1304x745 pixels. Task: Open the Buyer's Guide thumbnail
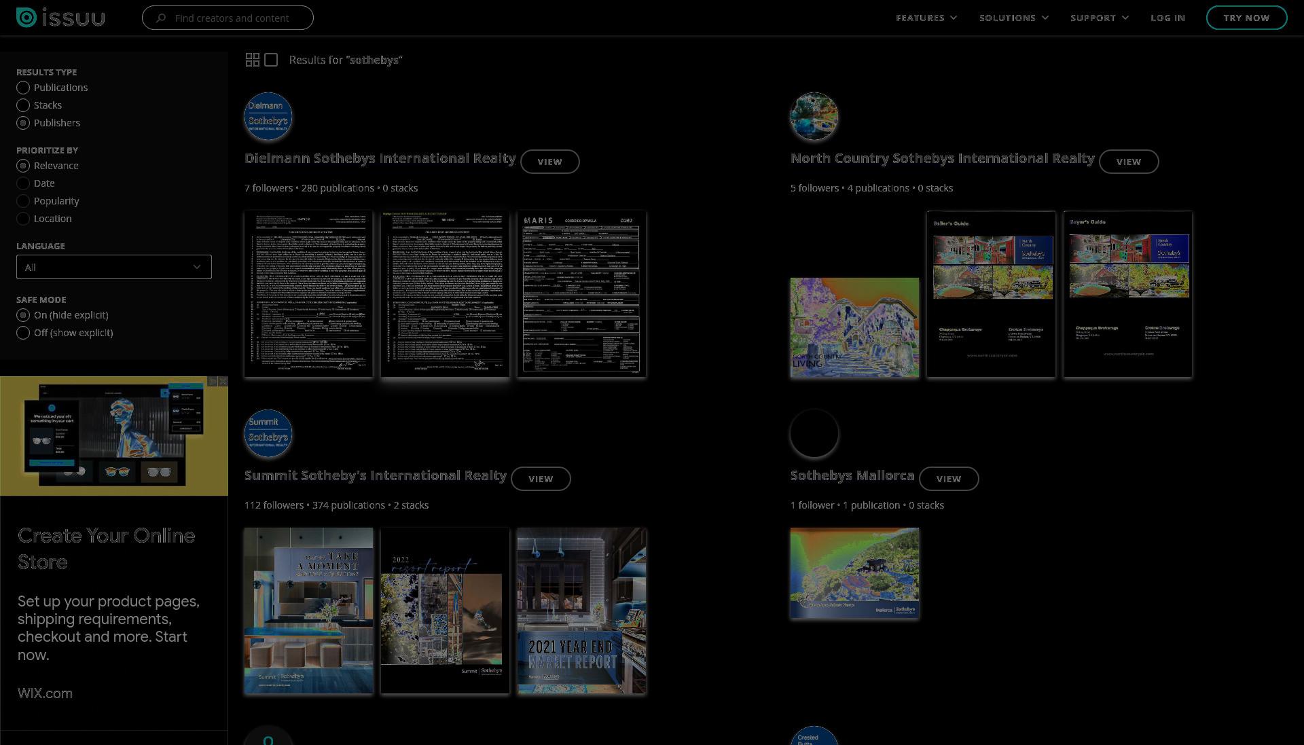[1127, 294]
